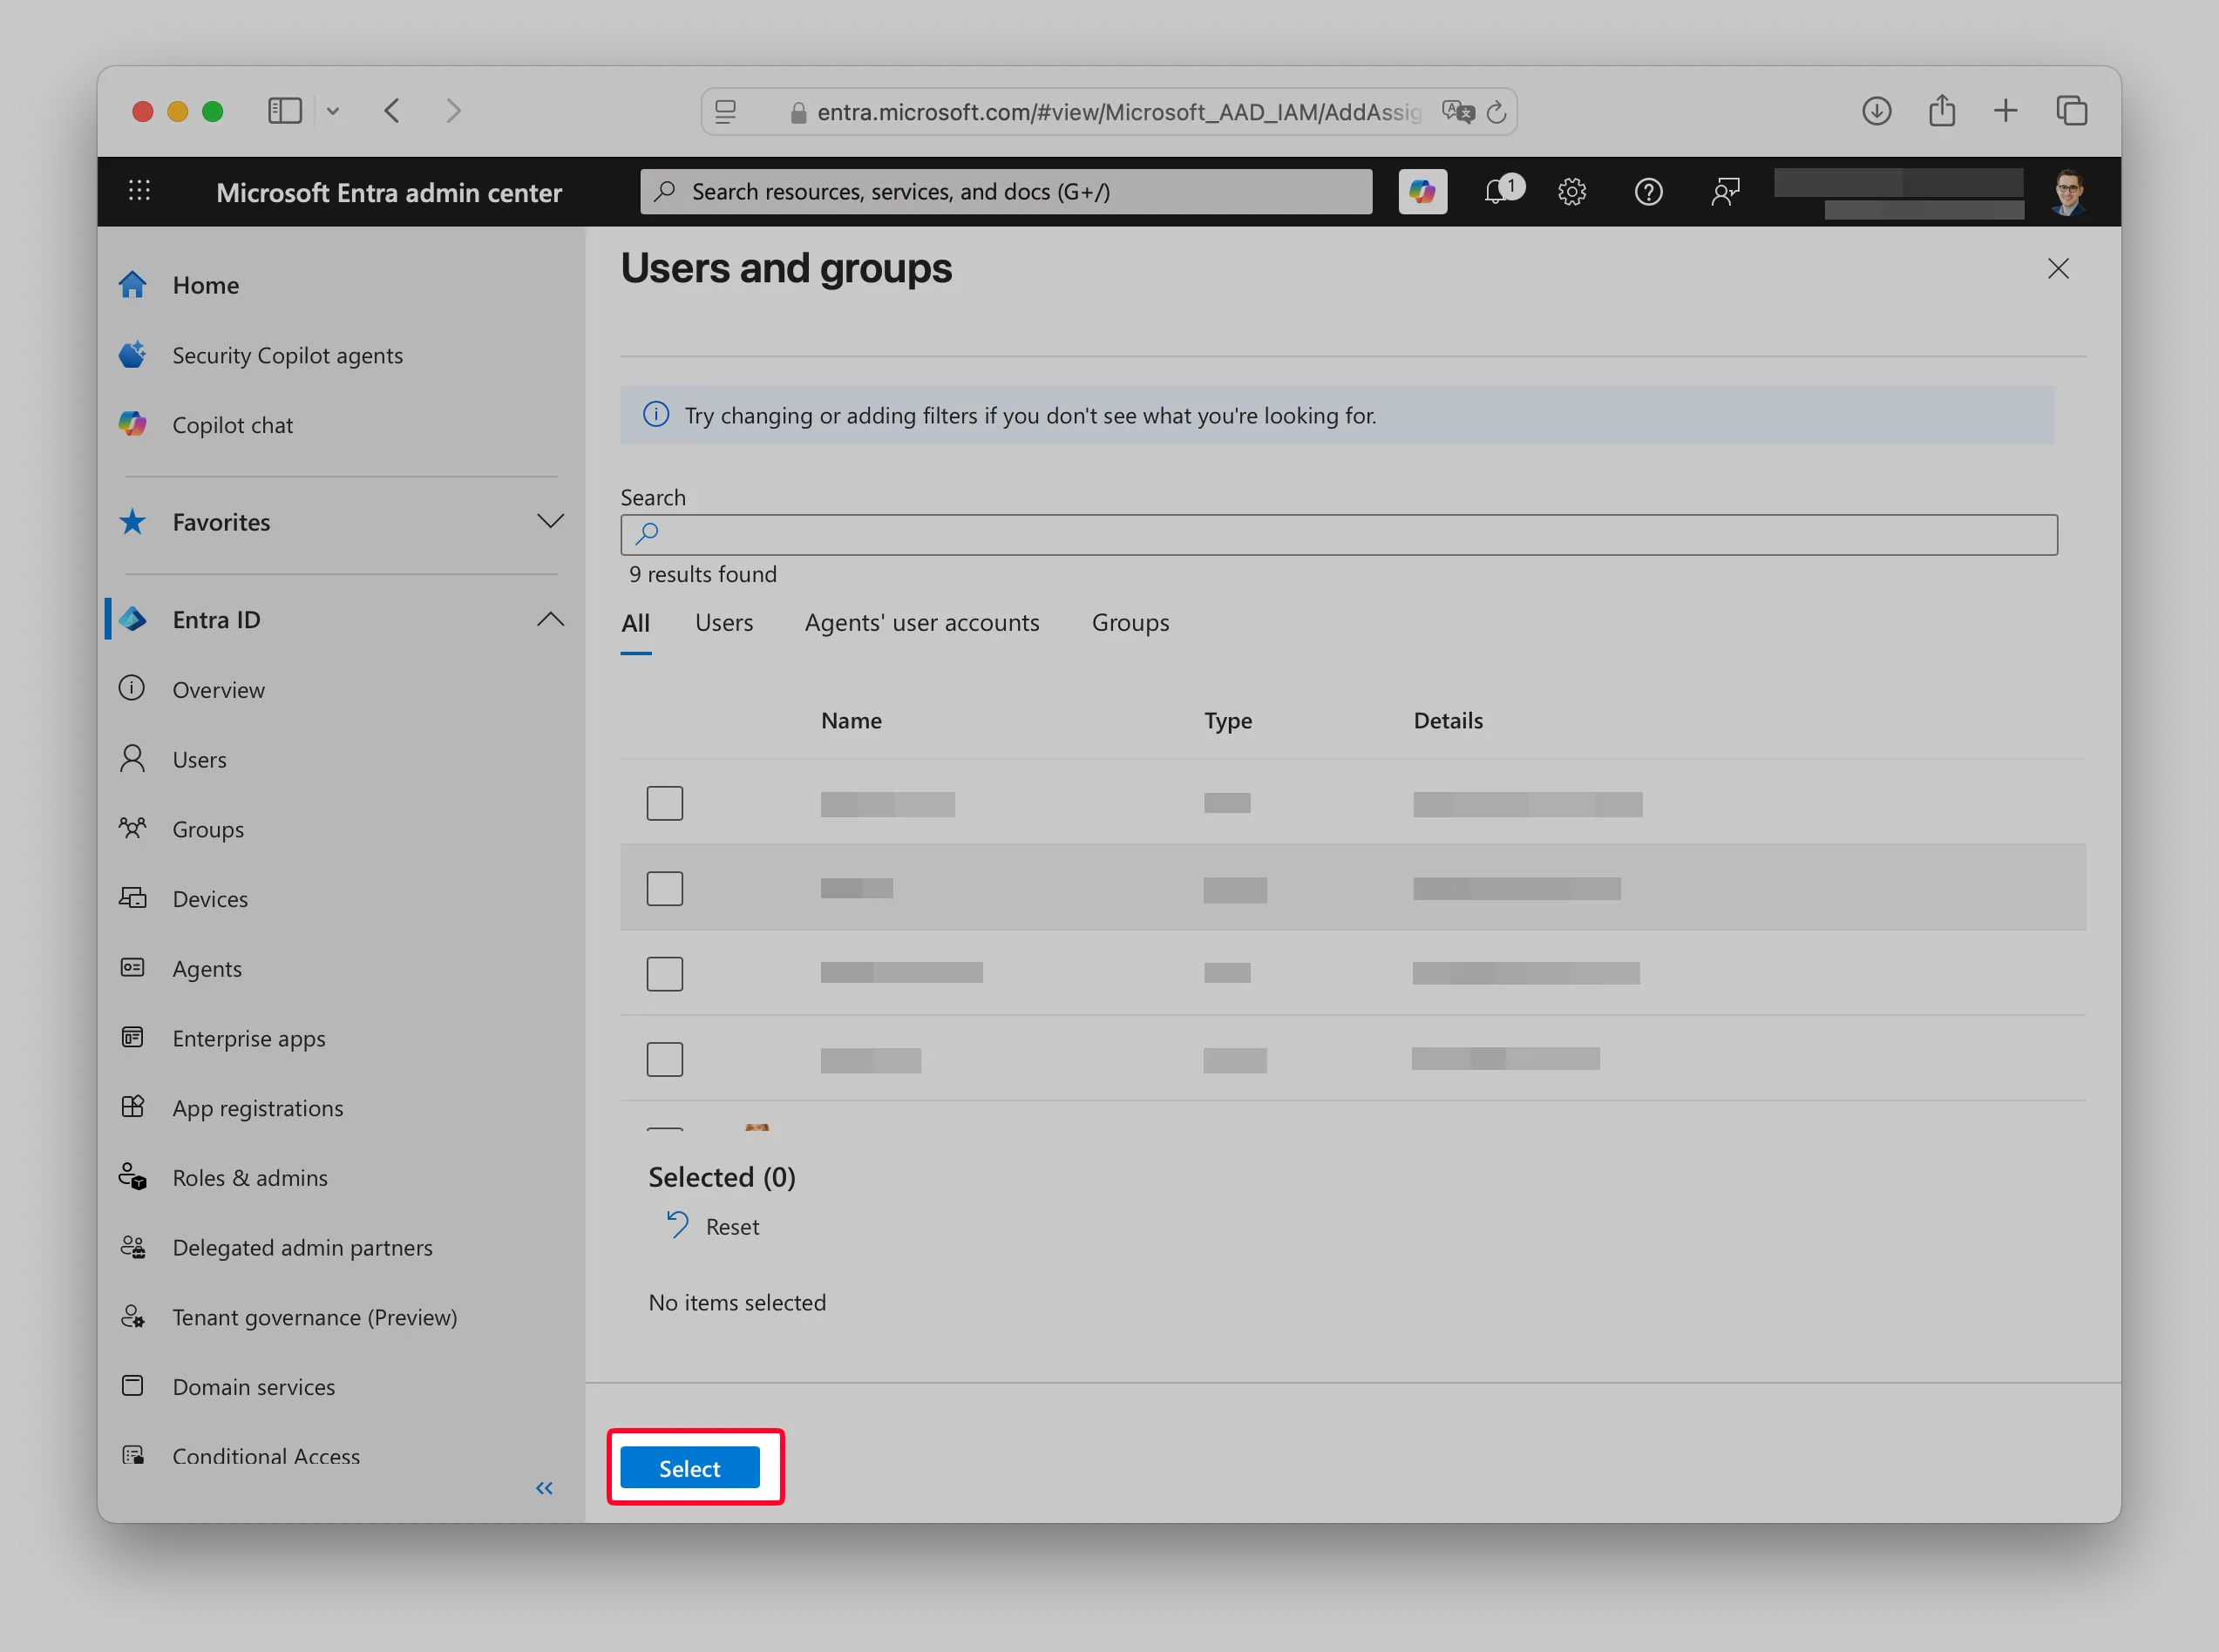Expand the Favorites section
2219x1652 pixels.
click(x=550, y=521)
